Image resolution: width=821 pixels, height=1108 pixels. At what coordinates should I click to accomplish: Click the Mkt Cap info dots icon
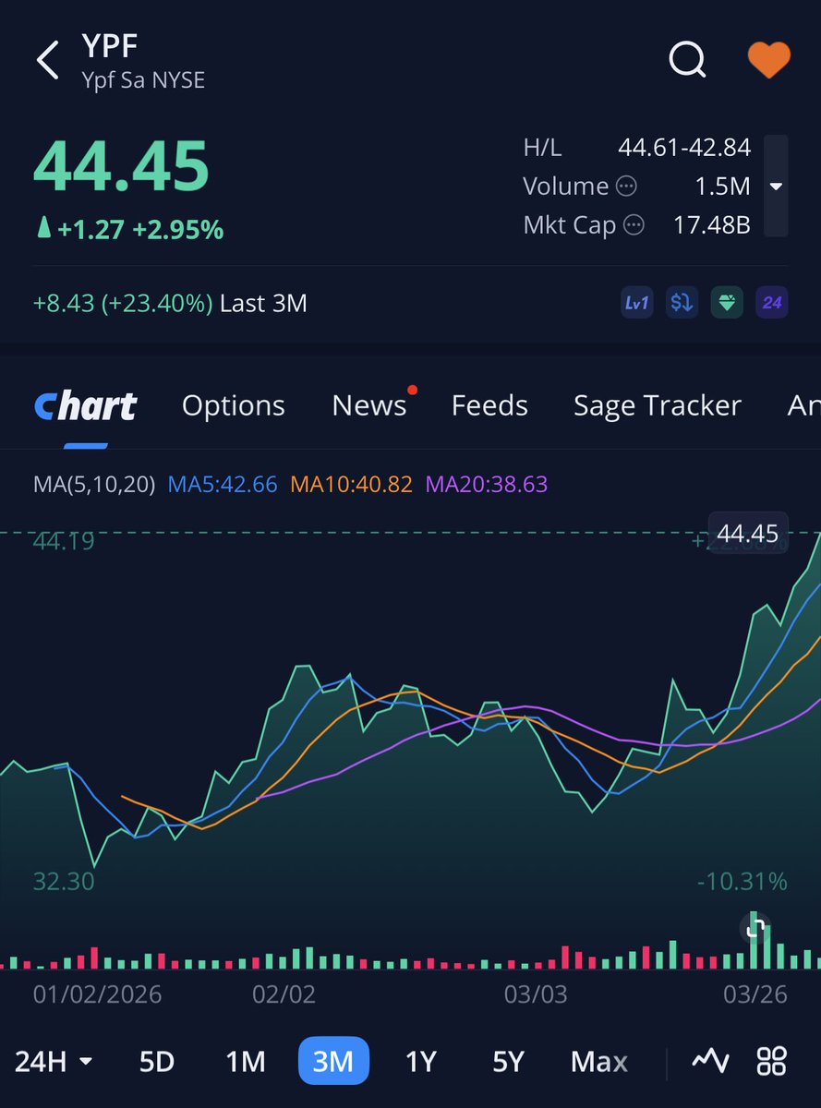click(634, 224)
